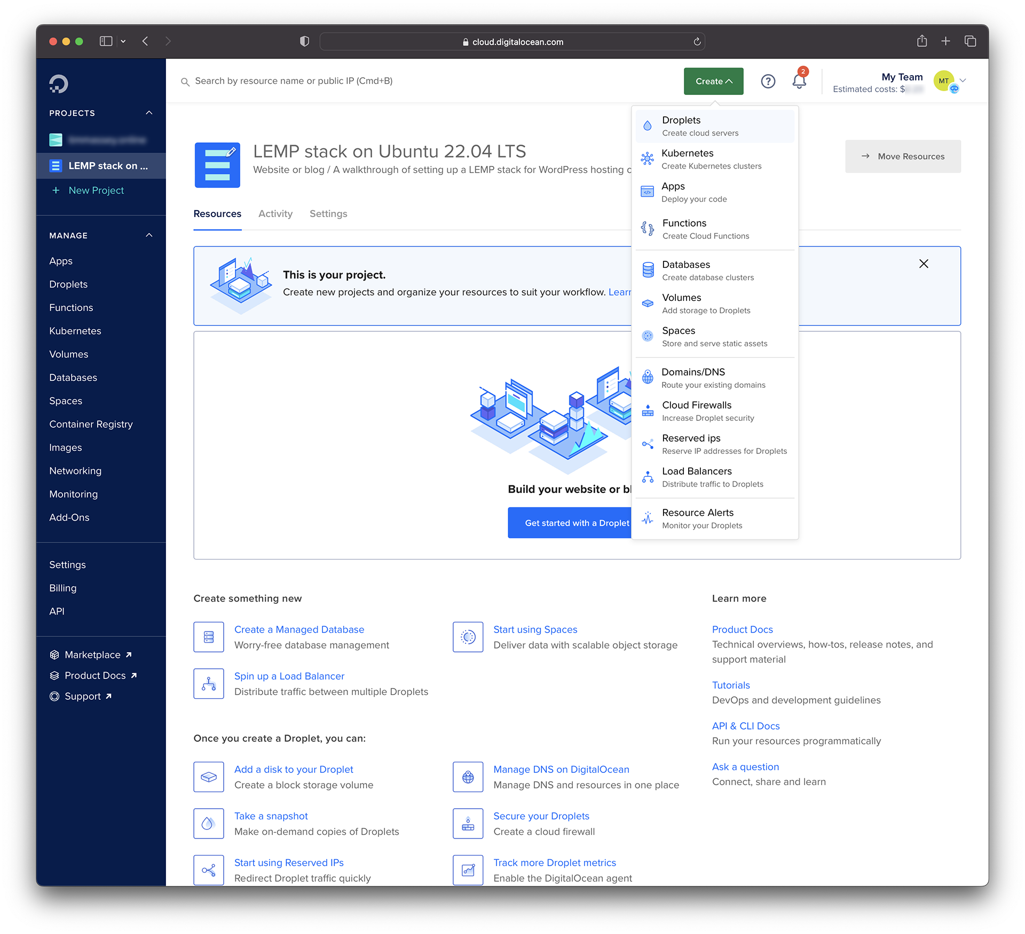Click the Create a Managed Database icon tile
Screen dimensions: 1025x934
[209, 637]
